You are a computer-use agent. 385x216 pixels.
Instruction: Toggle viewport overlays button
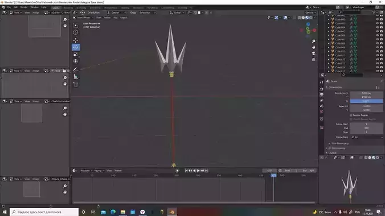coord(285,18)
